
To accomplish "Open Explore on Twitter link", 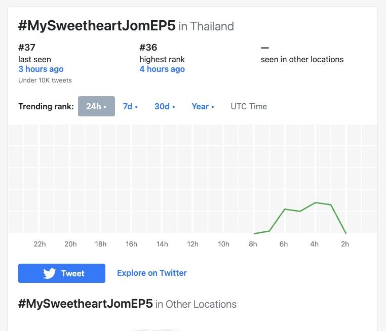I will tap(152, 273).
